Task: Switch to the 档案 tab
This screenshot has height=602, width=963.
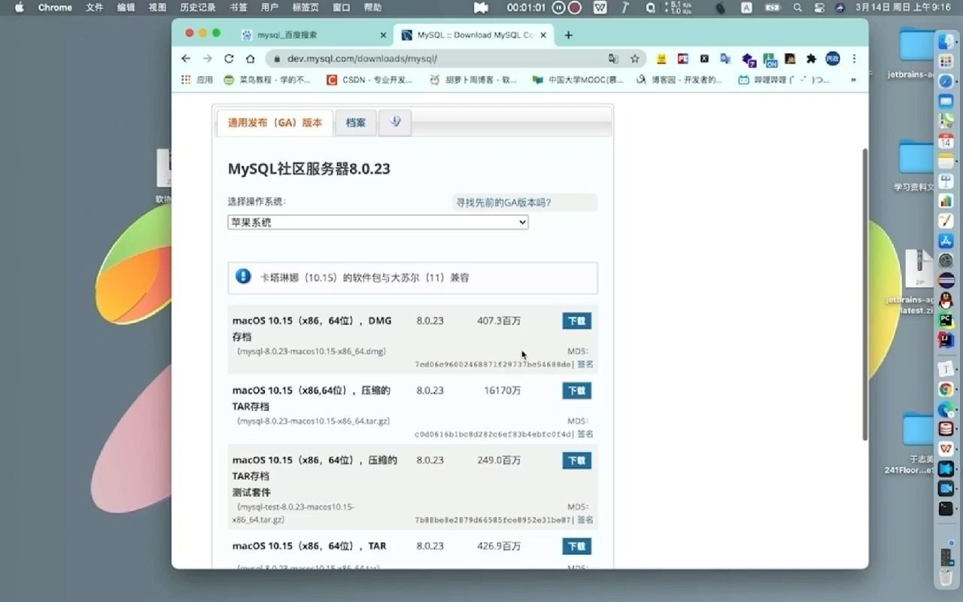Action: [x=356, y=123]
